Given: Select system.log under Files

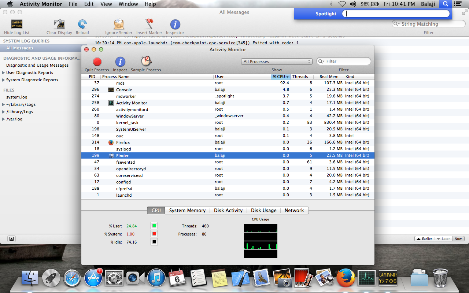Looking at the screenshot, I should (x=17, y=97).
